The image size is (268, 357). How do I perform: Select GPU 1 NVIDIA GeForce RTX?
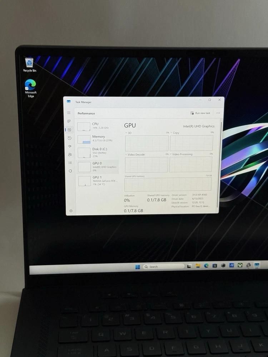pos(98,180)
